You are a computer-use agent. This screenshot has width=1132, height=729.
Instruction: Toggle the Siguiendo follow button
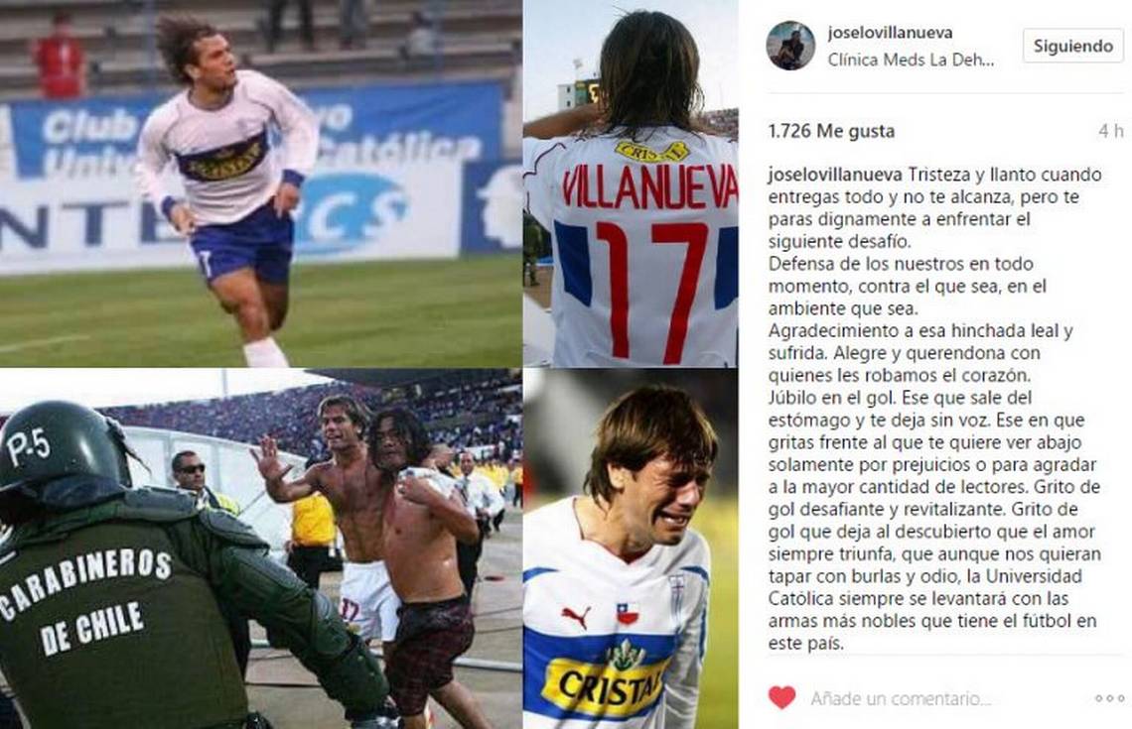(1072, 47)
